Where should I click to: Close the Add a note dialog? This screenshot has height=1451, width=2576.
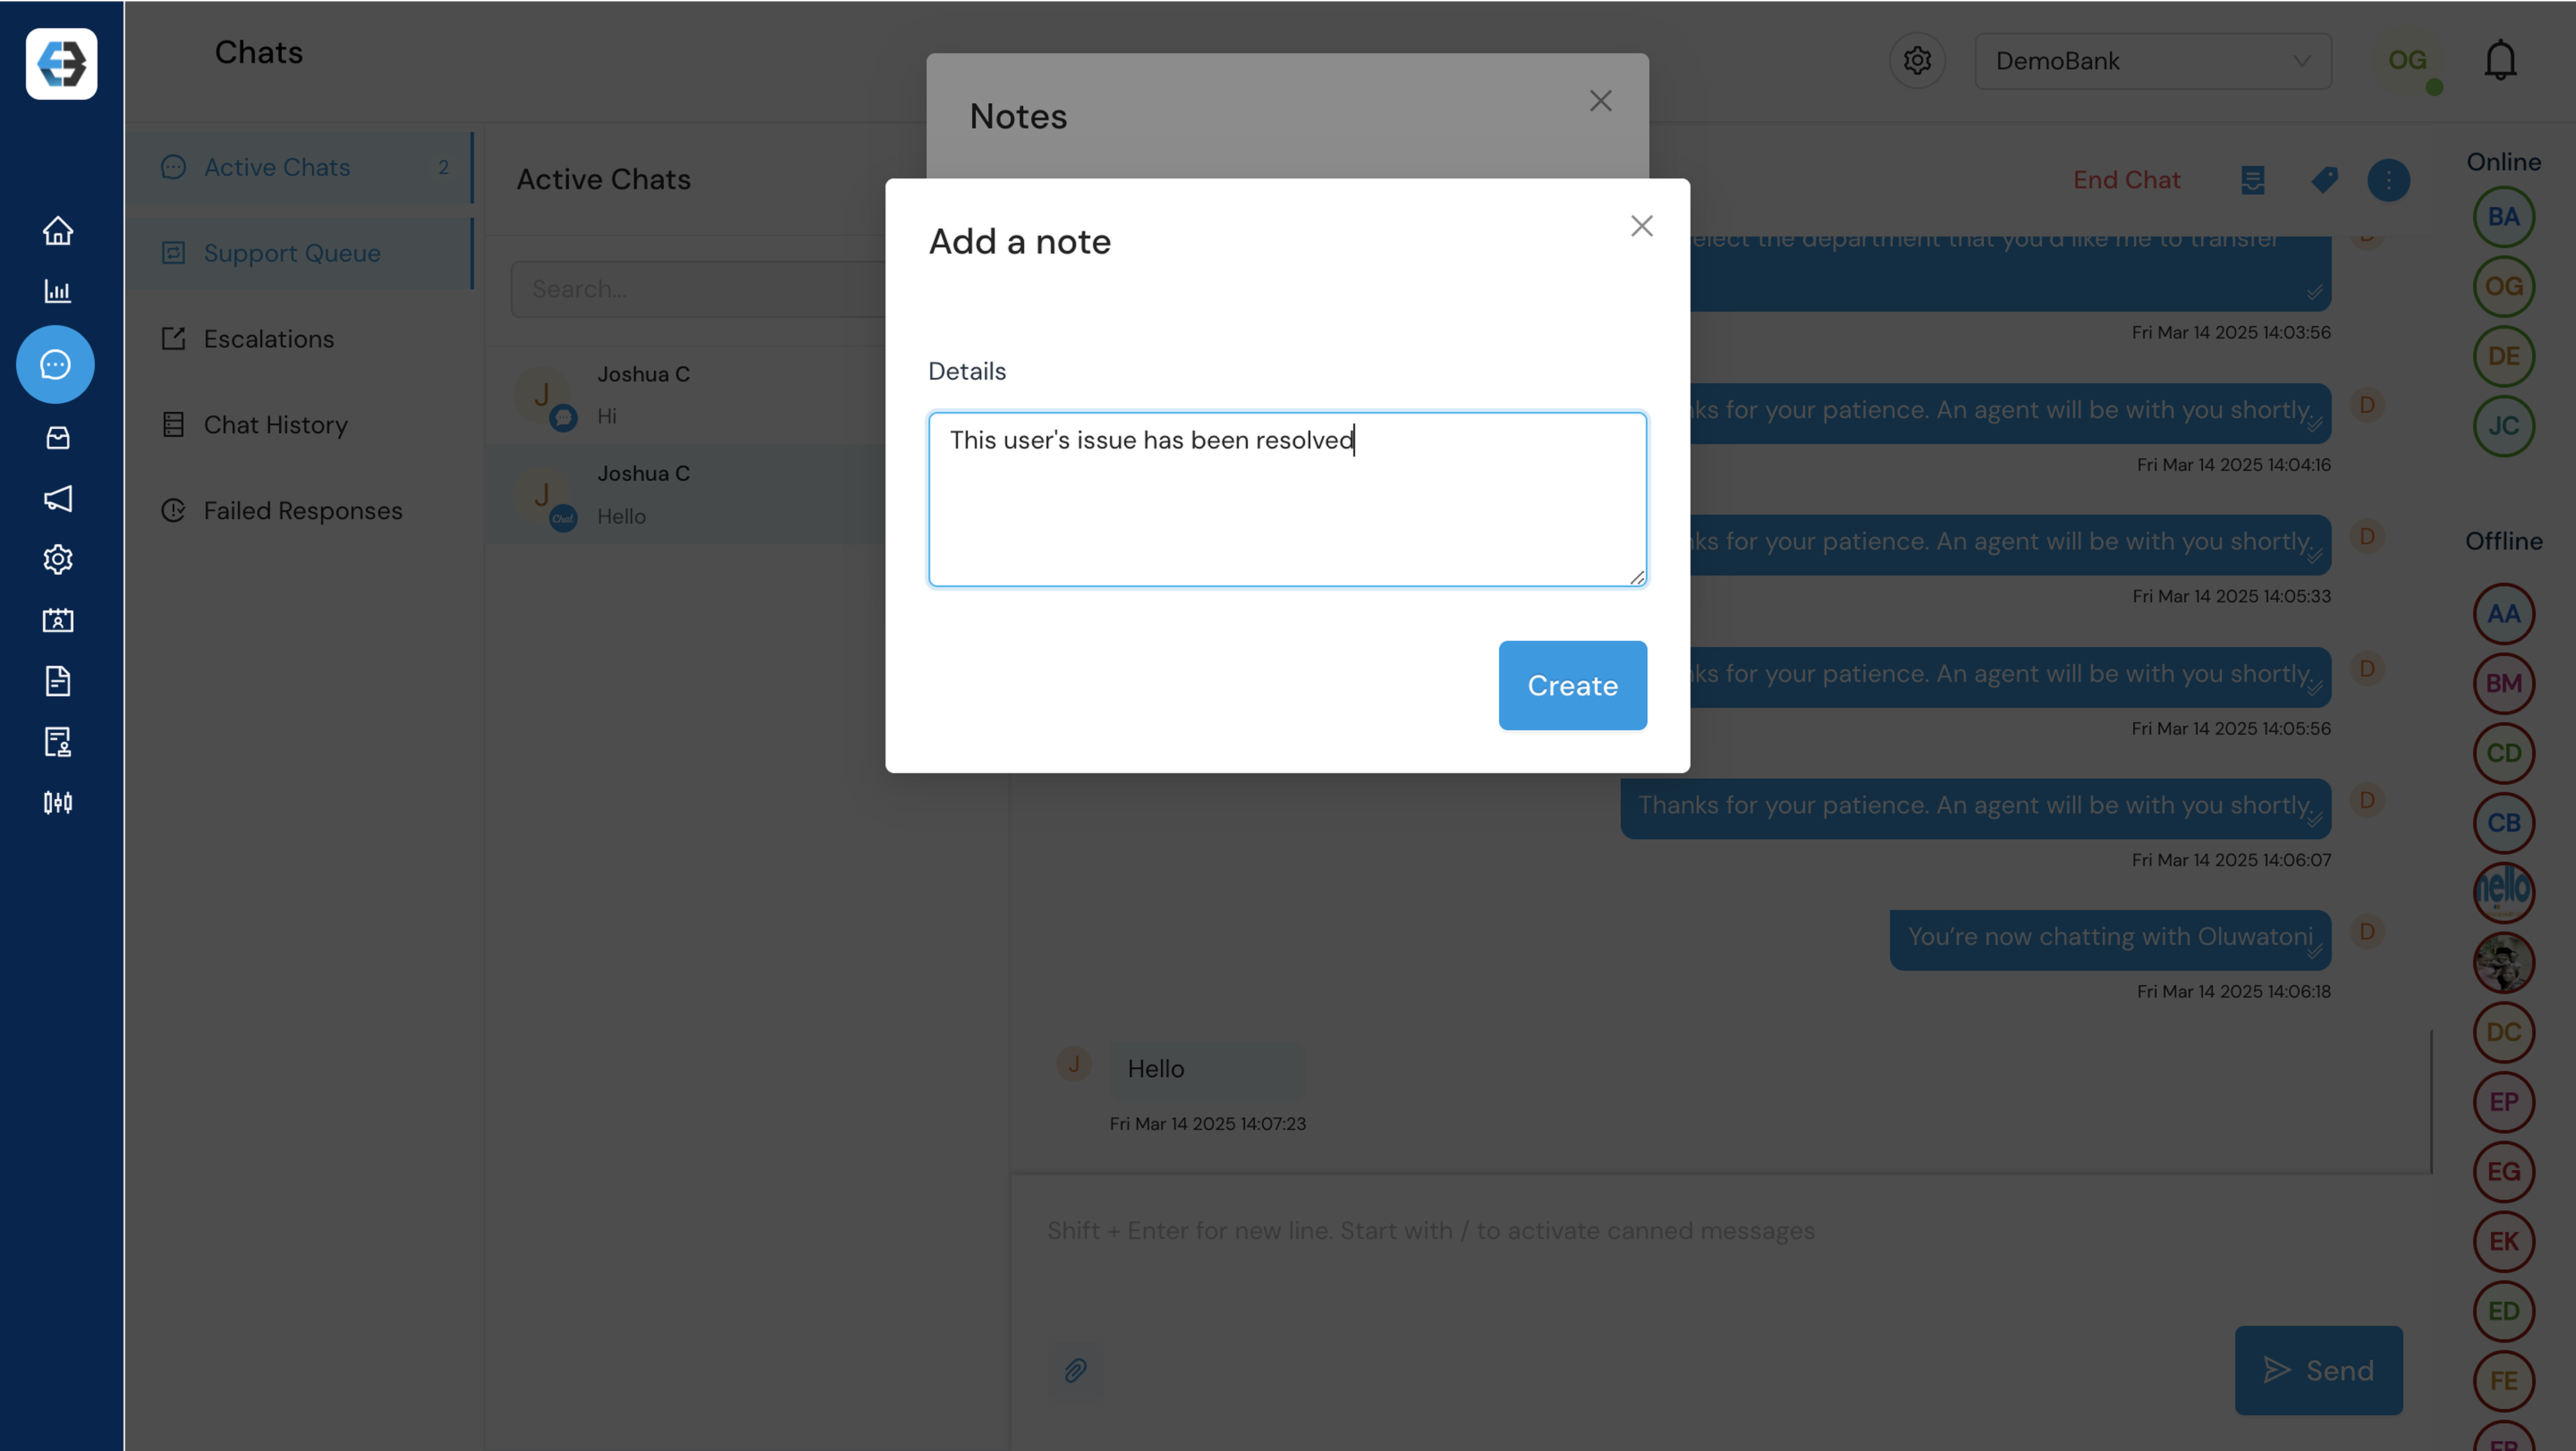pos(1641,226)
